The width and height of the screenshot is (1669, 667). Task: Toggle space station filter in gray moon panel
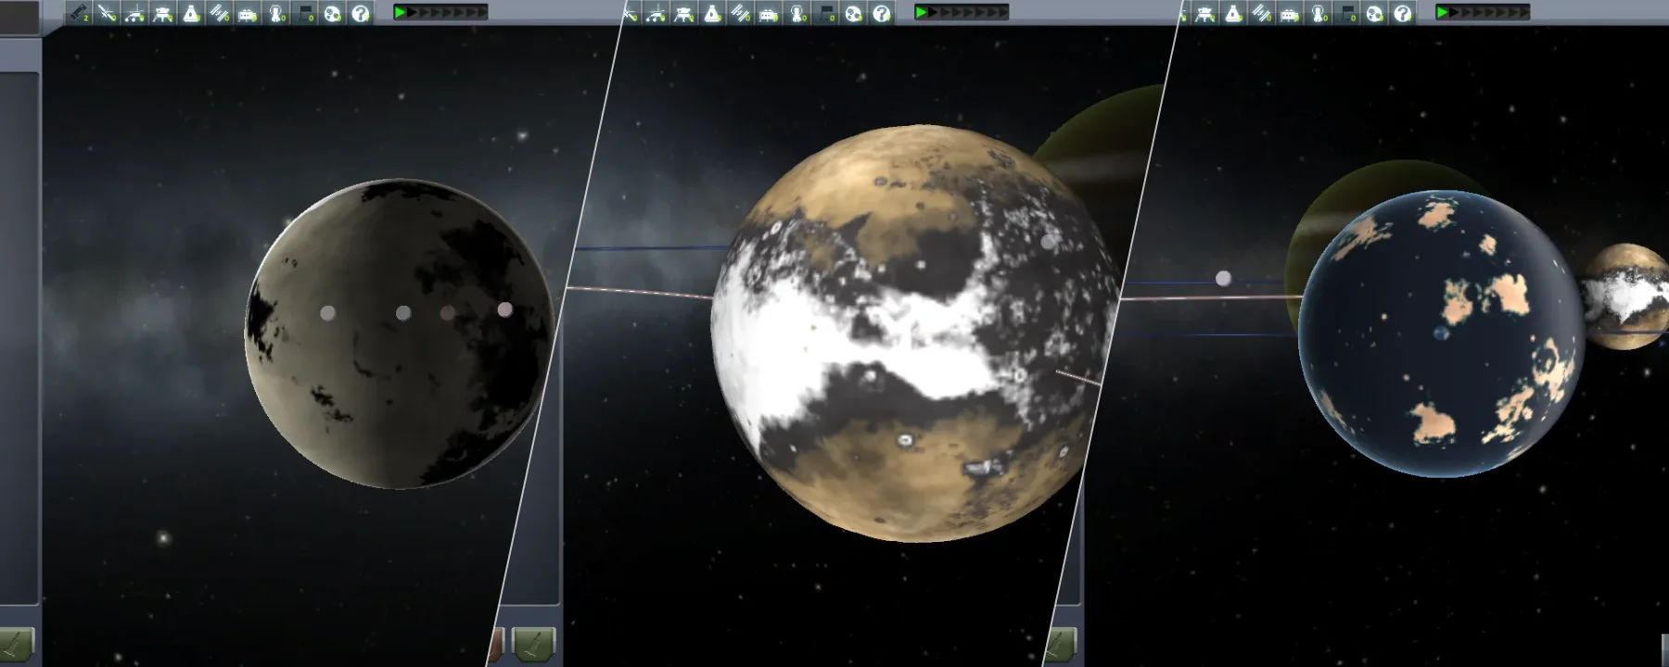coord(219,13)
